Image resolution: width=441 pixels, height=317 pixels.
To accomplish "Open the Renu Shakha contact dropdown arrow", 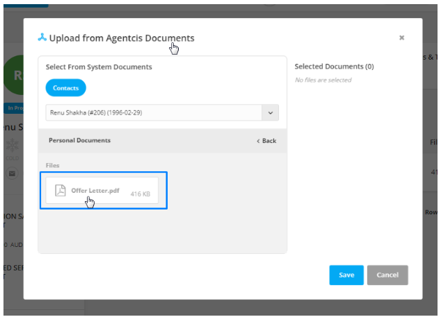I will [x=271, y=113].
